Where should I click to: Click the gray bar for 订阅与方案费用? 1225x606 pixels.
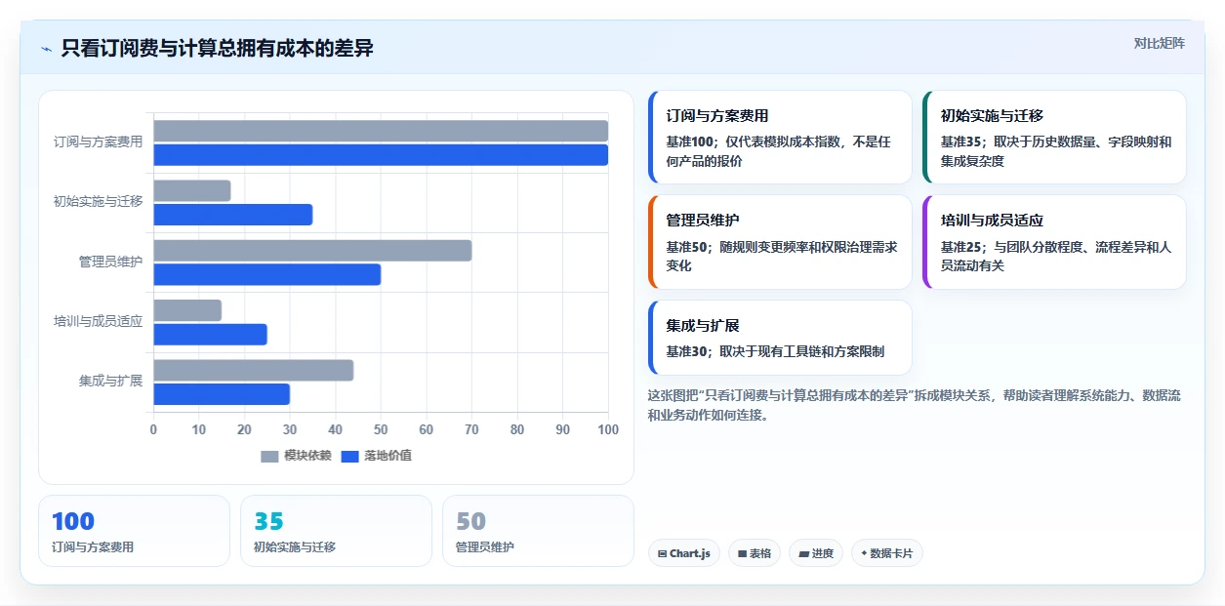381,131
